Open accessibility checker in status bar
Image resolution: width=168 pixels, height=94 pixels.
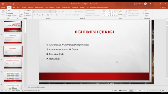tap(31, 91)
